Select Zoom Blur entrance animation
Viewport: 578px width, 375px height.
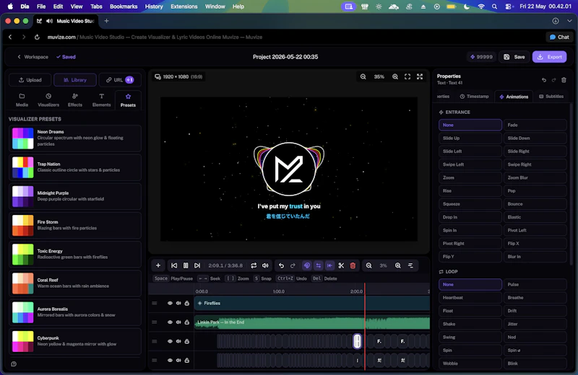[535, 177]
